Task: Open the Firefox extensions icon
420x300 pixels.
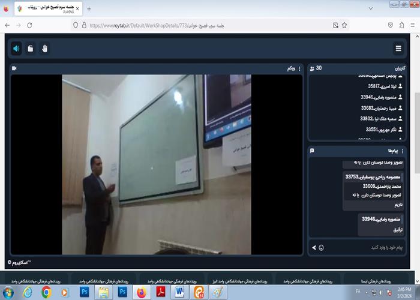Action: click(401, 25)
